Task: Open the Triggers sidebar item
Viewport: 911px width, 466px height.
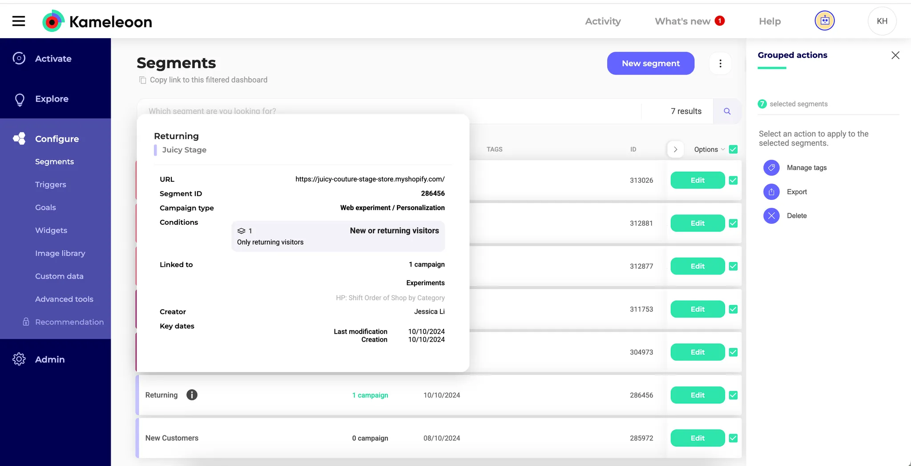Action: 50,184
